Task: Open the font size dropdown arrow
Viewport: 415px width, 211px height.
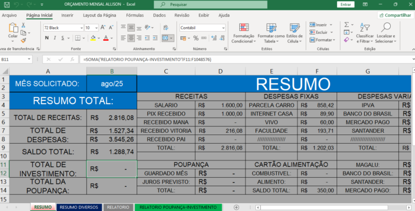Action: click(96, 28)
